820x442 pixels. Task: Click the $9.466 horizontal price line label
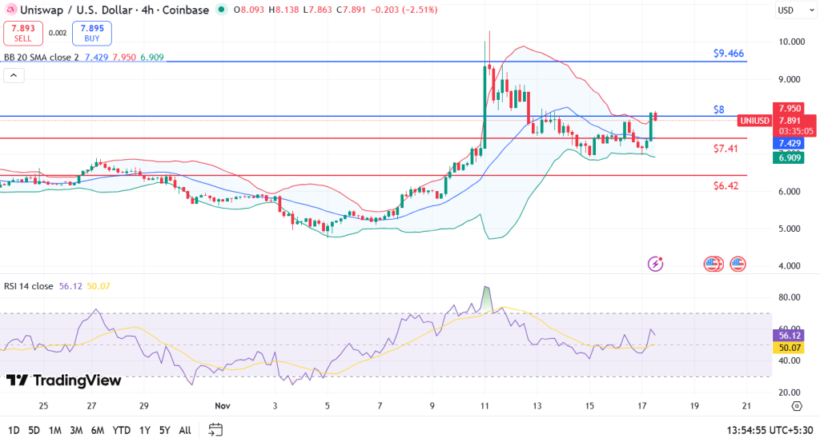[x=729, y=54]
